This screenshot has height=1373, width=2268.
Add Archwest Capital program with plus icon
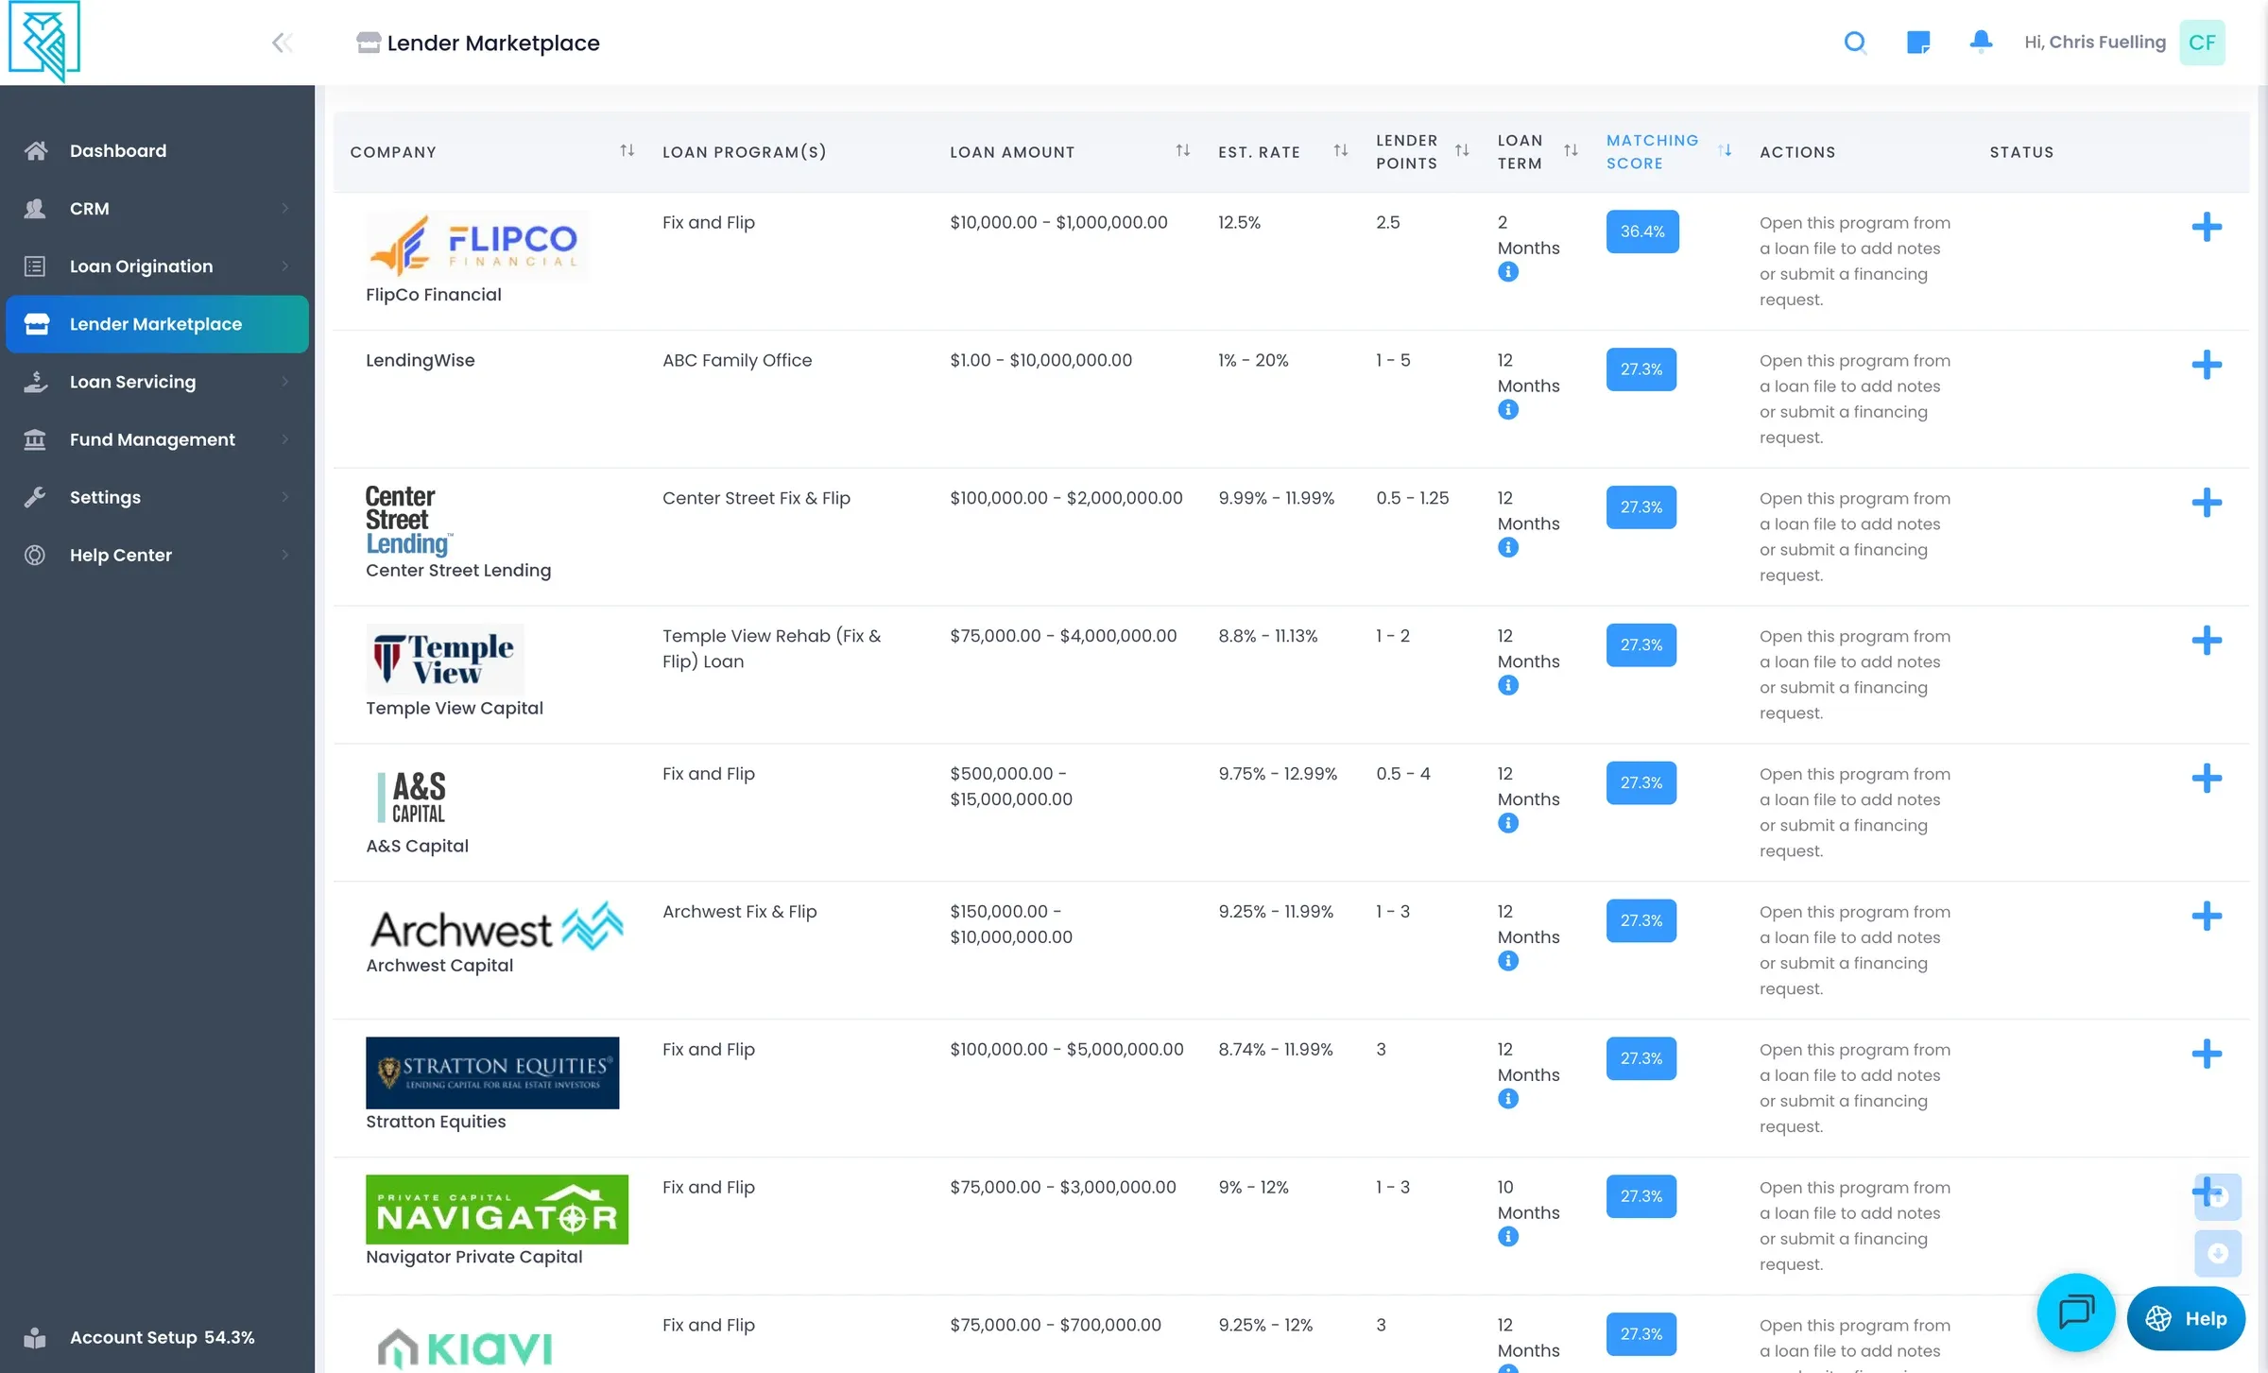click(x=2207, y=916)
